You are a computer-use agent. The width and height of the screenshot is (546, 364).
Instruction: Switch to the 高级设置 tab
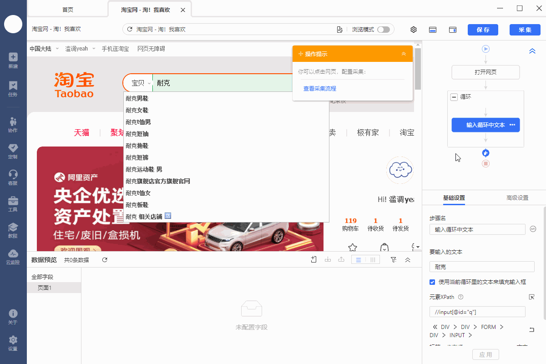pos(517,198)
